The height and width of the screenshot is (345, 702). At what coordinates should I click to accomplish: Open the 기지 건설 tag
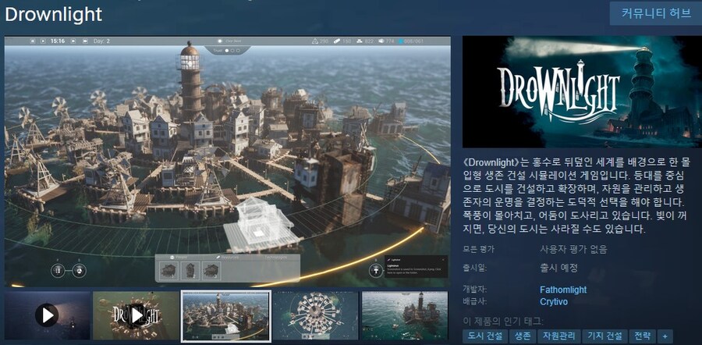(x=604, y=336)
